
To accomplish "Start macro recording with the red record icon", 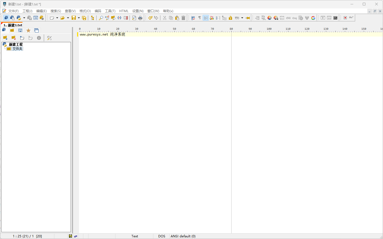I will point(345,18).
